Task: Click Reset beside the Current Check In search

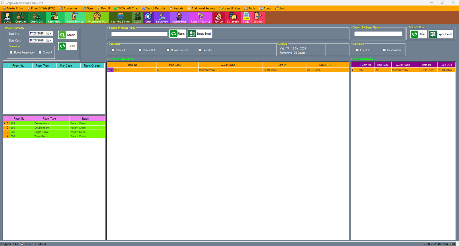Action: coord(178,34)
